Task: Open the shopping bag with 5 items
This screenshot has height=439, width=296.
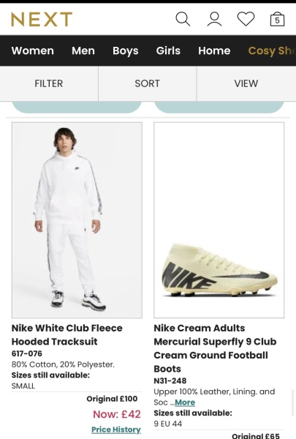Action: click(x=277, y=19)
